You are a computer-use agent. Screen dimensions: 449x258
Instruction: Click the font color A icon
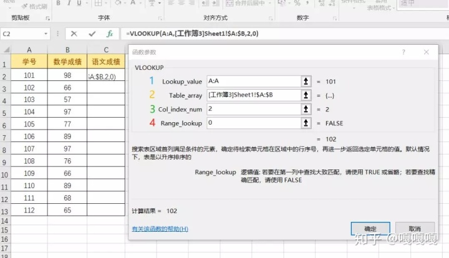coord(133,3)
